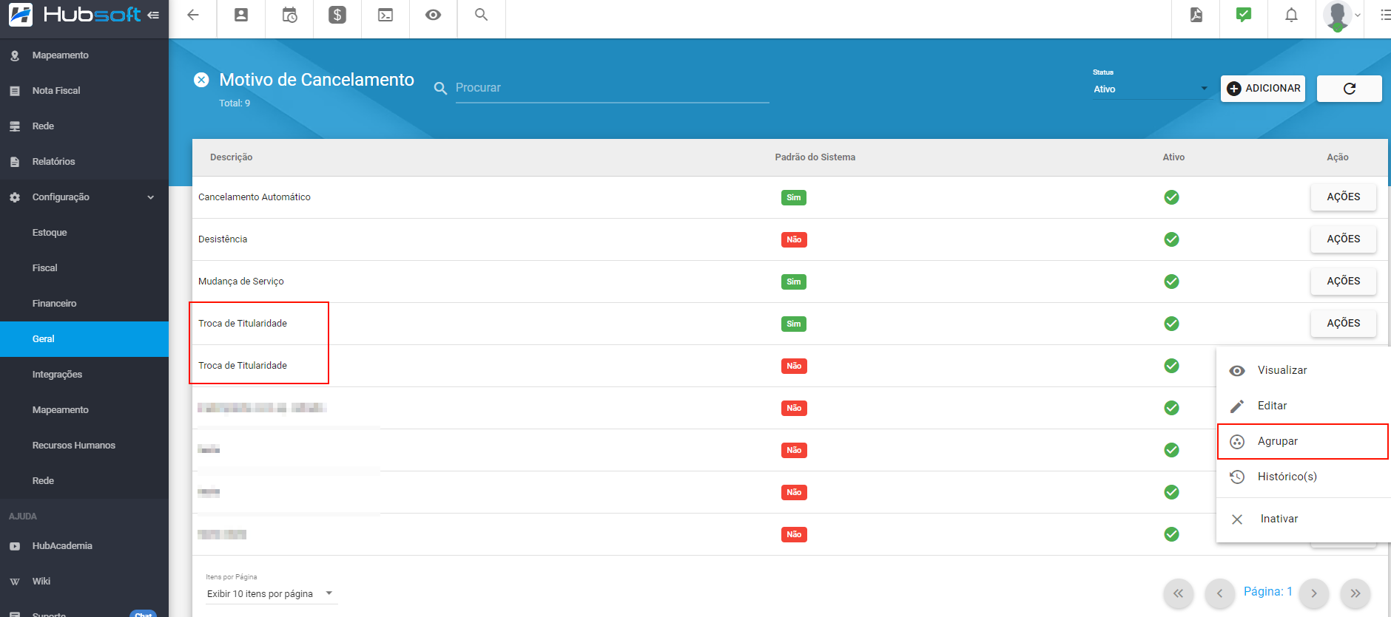Click active checkmark for Mudança de Serviço
1391x617 pixels.
(1171, 282)
